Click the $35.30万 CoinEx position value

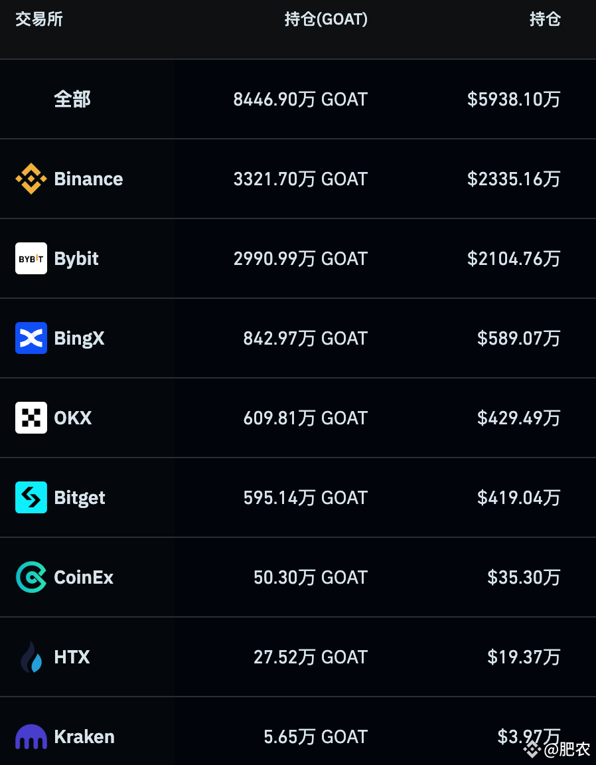(524, 577)
